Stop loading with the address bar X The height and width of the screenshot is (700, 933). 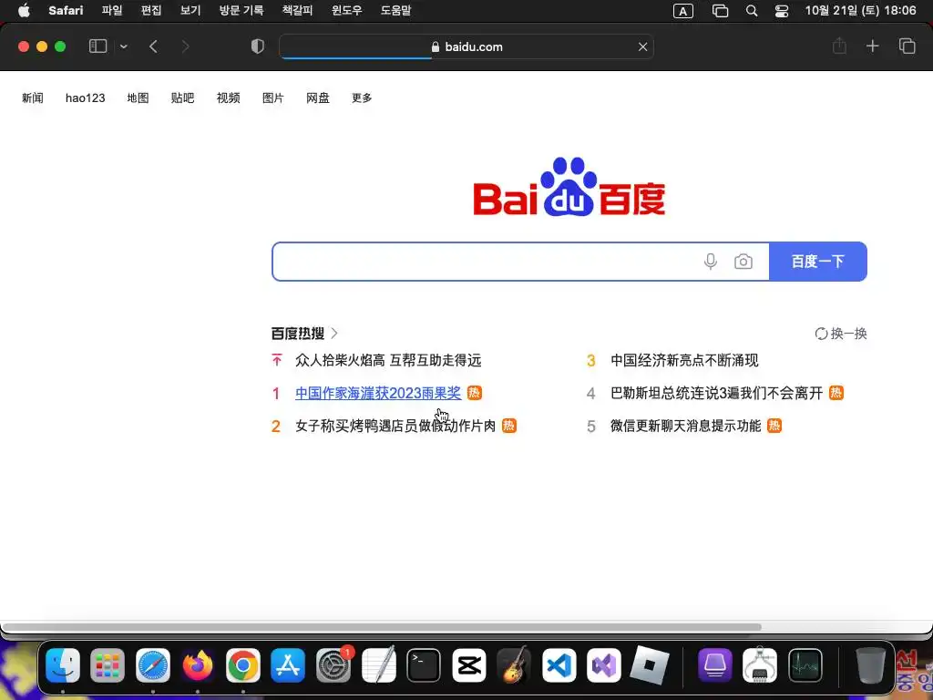click(642, 46)
